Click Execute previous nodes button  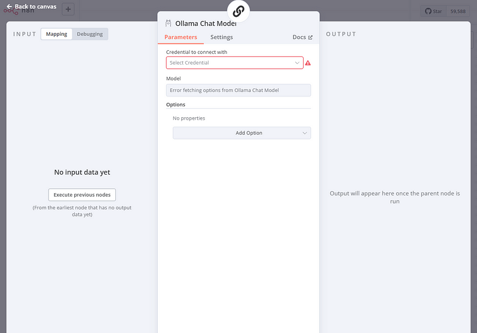82,195
